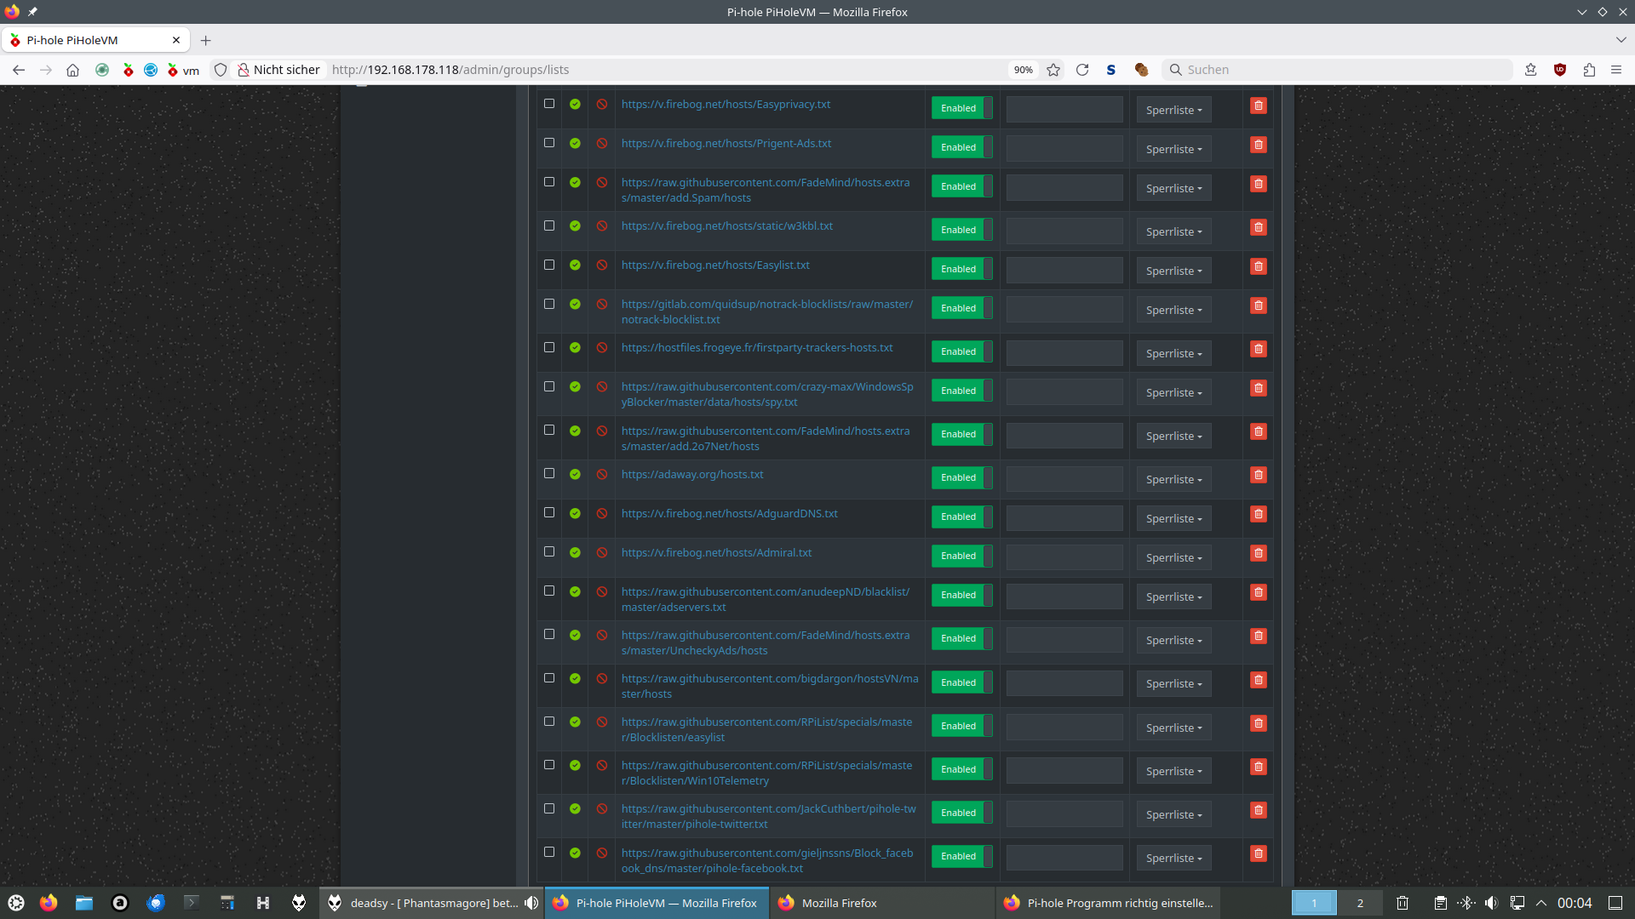
Task: Open Sperrliste dropdown for notrack-blocklist.txt
Action: click(x=1173, y=310)
